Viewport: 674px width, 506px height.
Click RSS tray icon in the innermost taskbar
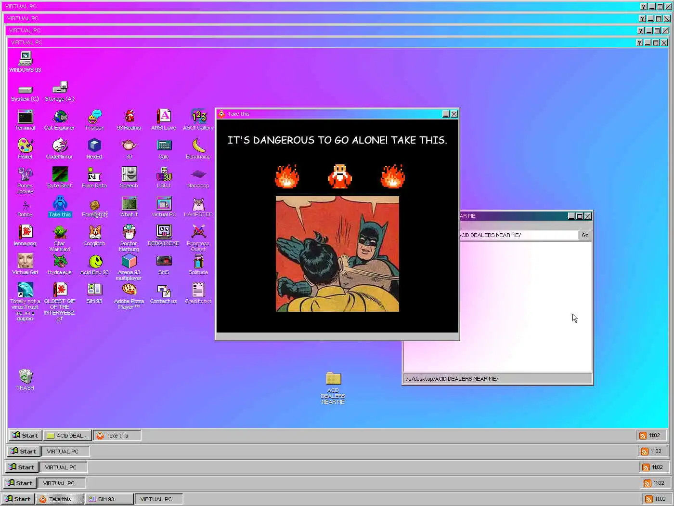pyautogui.click(x=643, y=436)
